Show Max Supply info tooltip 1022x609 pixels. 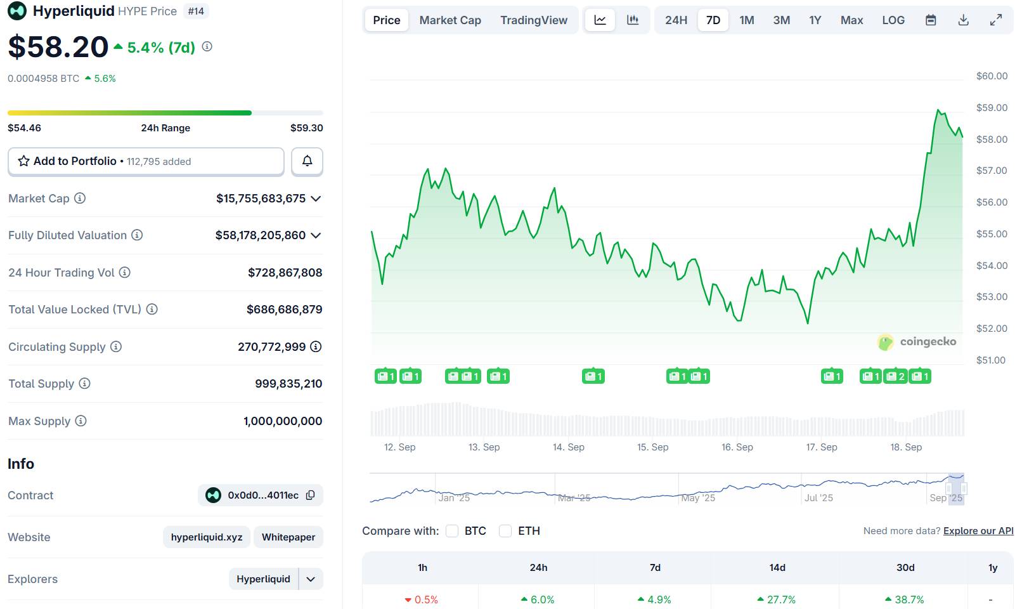81,421
